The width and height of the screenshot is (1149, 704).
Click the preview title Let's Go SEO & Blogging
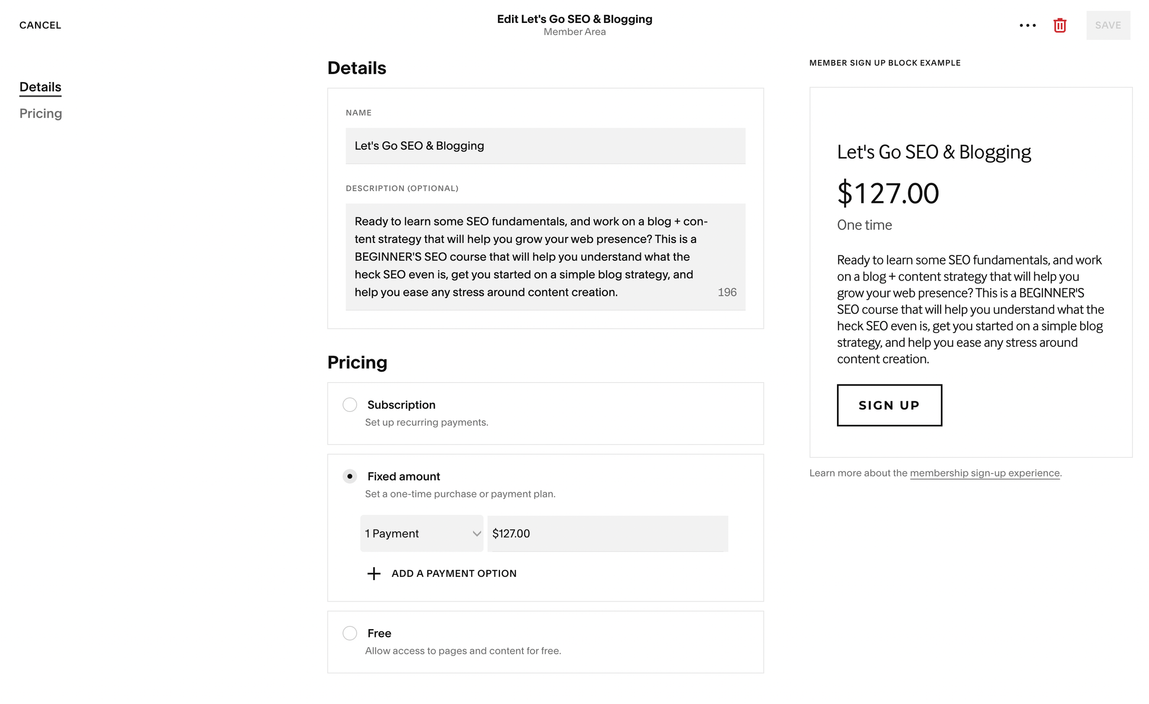(x=933, y=152)
